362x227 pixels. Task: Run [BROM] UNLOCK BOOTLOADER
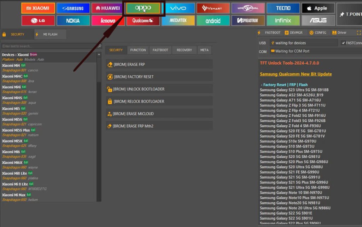click(159, 89)
